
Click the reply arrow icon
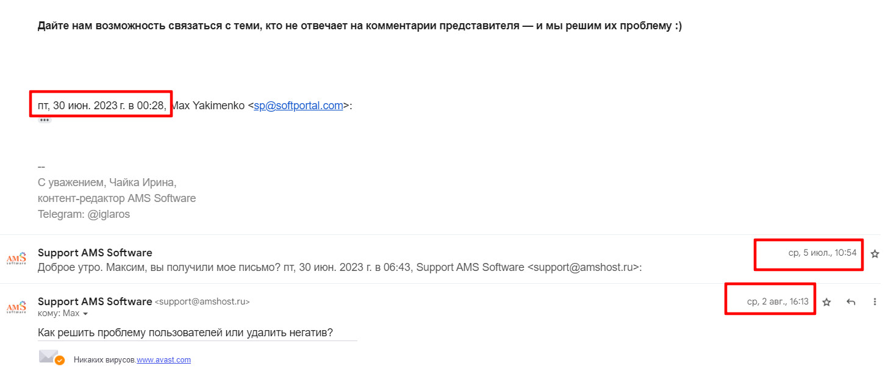(851, 302)
